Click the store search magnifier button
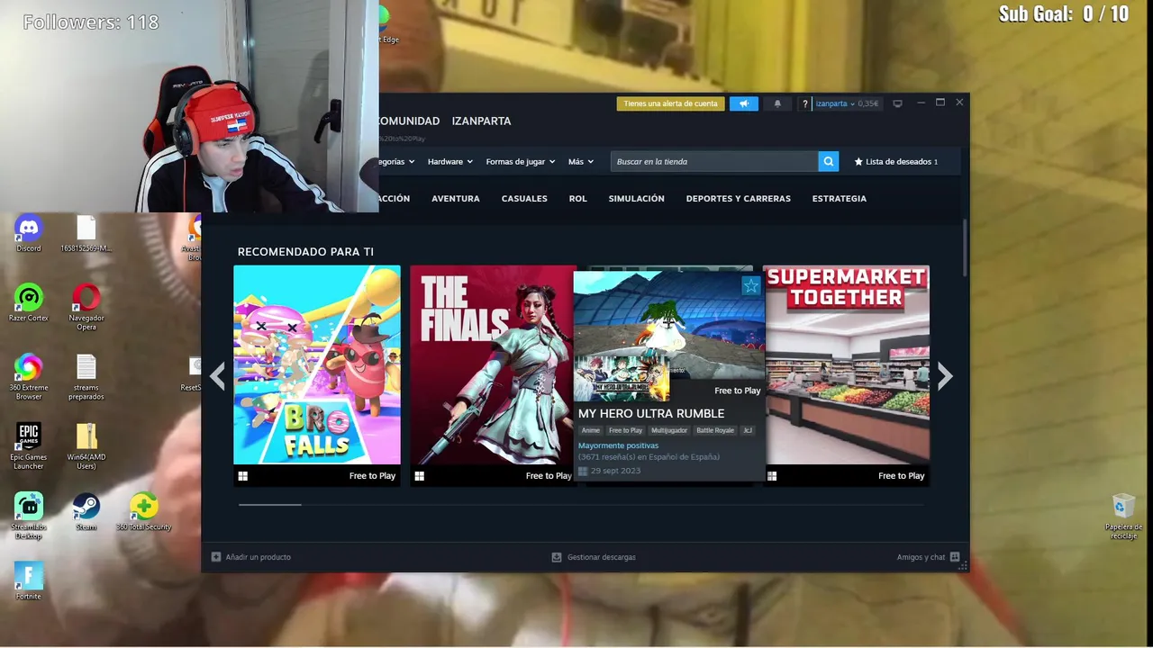The width and height of the screenshot is (1153, 648). point(828,161)
